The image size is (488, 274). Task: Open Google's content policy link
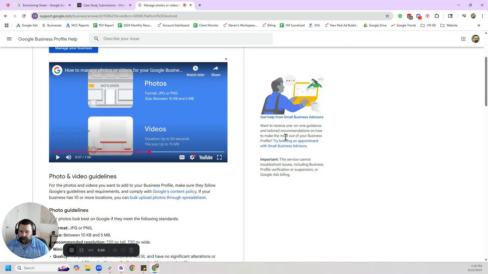pos(175,191)
